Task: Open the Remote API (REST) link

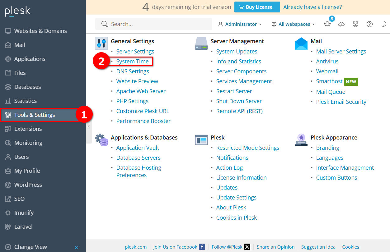Action: pyautogui.click(x=239, y=111)
